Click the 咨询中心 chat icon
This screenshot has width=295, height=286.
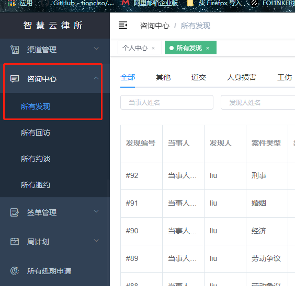click(x=15, y=79)
